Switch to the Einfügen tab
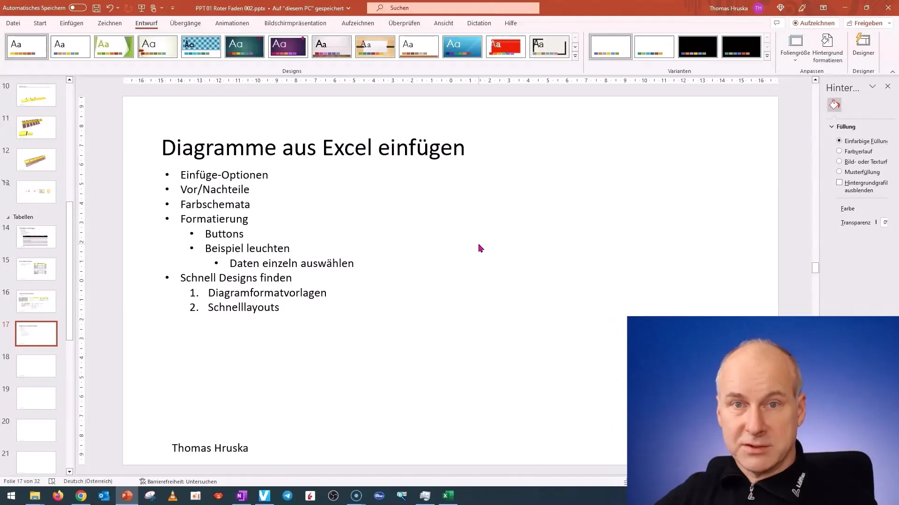 (72, 23)
